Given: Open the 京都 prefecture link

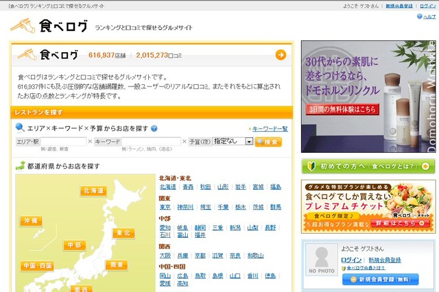Looking at the screenshot, I should click(200, 256).
